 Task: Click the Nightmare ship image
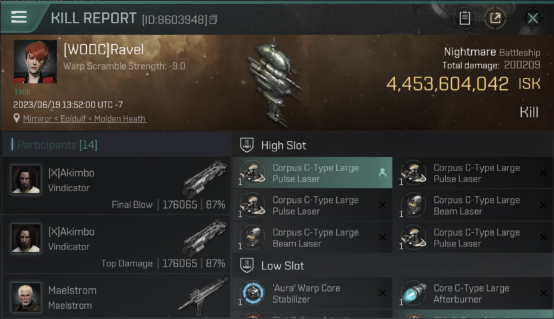point(273,83)
